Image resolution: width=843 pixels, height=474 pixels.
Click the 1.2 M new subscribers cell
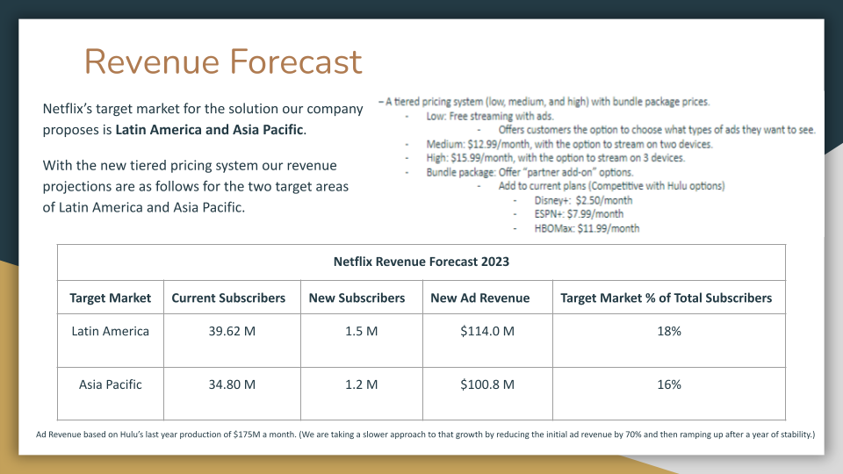(361, 384)
